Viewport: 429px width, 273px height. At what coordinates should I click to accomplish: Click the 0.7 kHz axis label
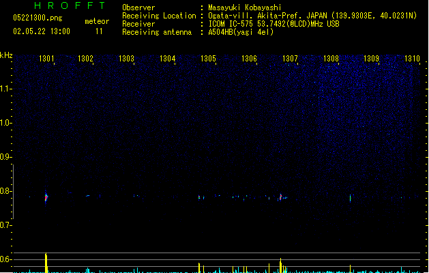click(x=5, y=225)
